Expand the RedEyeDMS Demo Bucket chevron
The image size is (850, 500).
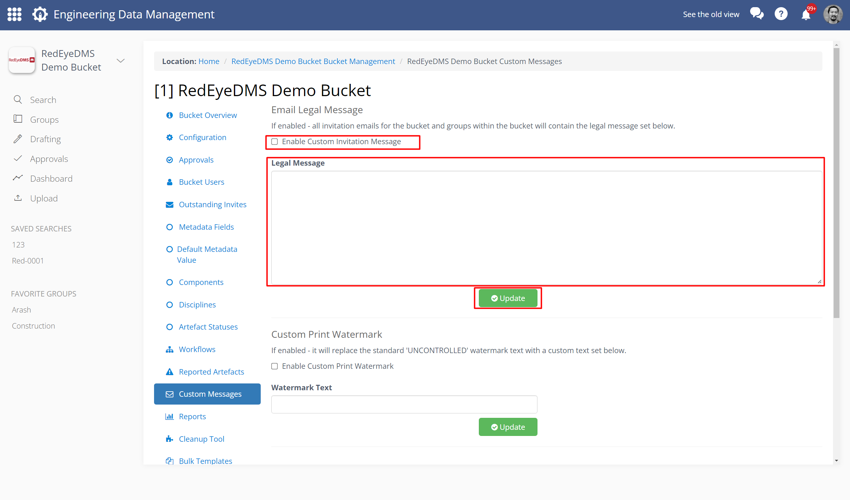[121, 60]
